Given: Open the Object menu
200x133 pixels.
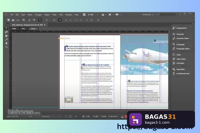Looking at the screenshot, I should (47, 15).
